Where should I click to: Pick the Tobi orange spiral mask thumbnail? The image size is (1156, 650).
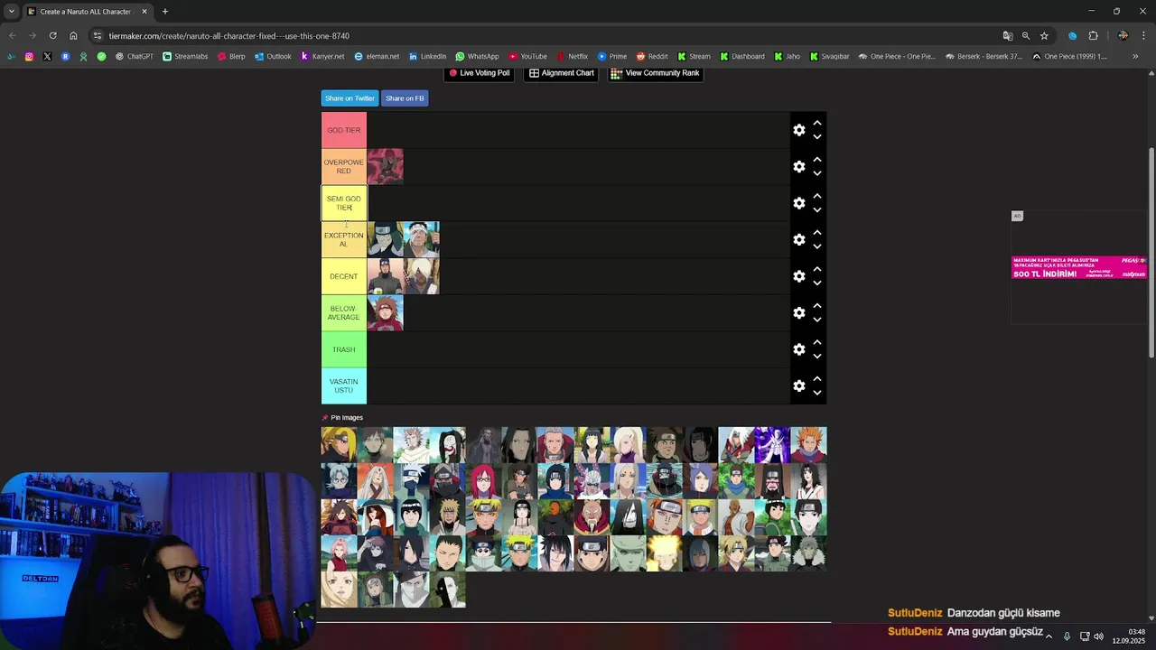pyautogui.click(x=555, y=517)
